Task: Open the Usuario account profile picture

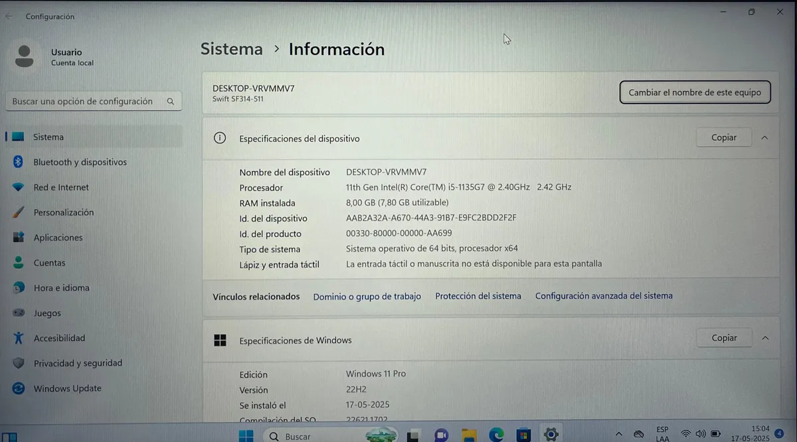Action: click(x=25, y=56)
